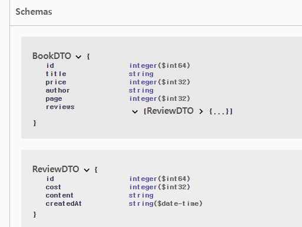
Task: Click nested ReviewDTO name in reviews row
Action: coord(170,111)
